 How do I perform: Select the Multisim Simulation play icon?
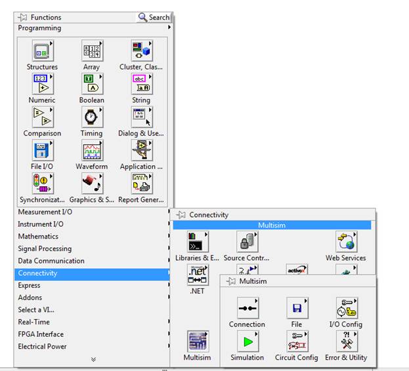(247, 342)
